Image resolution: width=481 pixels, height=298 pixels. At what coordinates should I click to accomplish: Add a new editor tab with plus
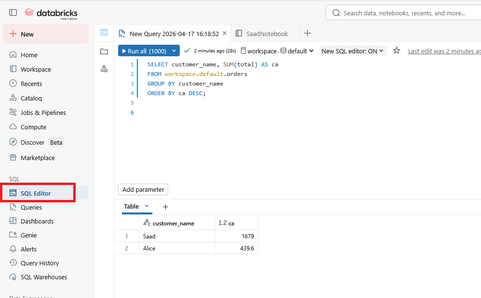coord(307,33)
